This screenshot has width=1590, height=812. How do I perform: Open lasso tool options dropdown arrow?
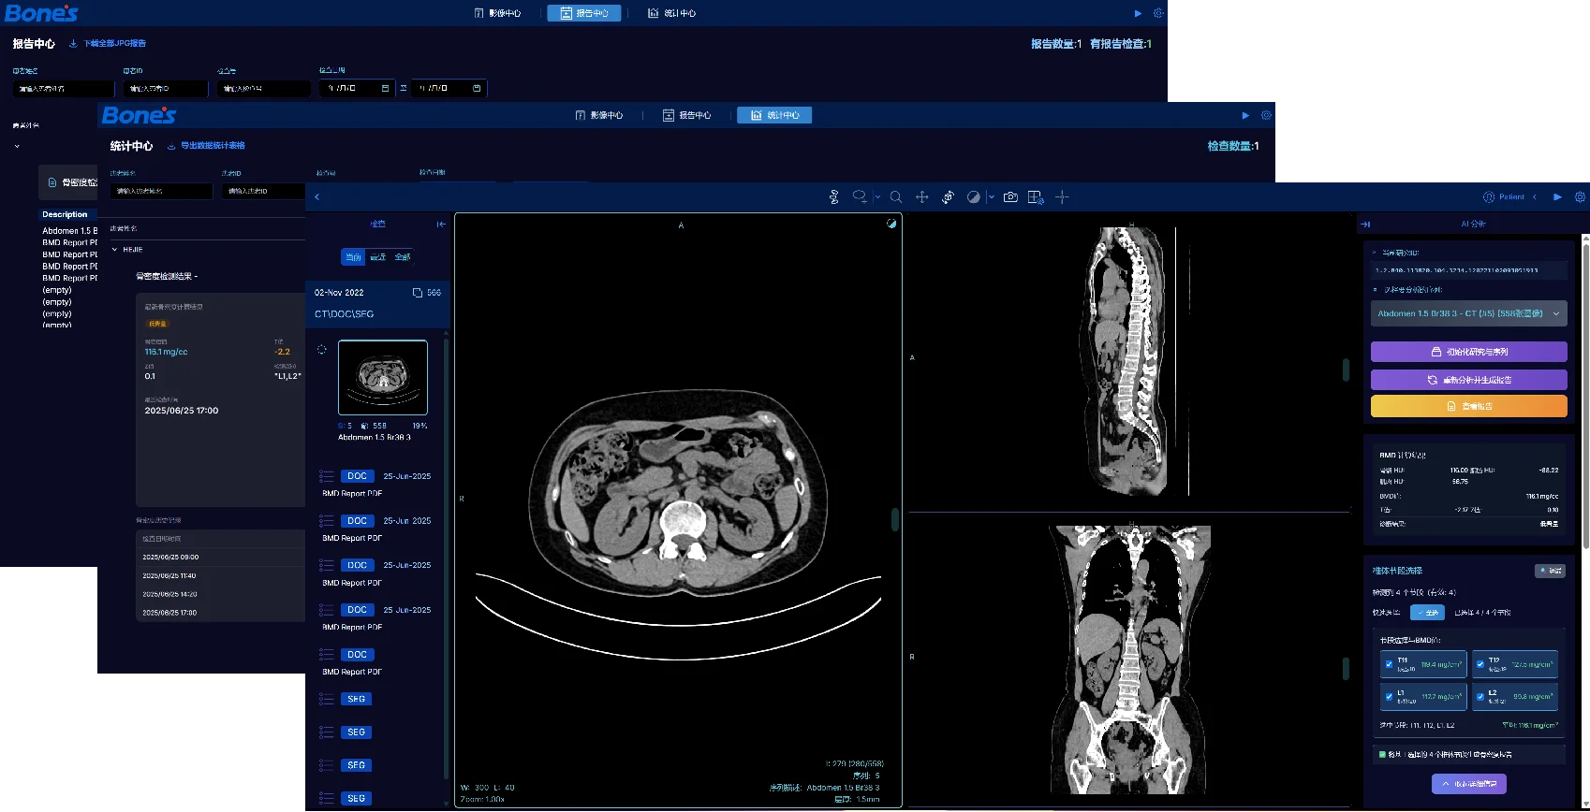tap(877, 197)
